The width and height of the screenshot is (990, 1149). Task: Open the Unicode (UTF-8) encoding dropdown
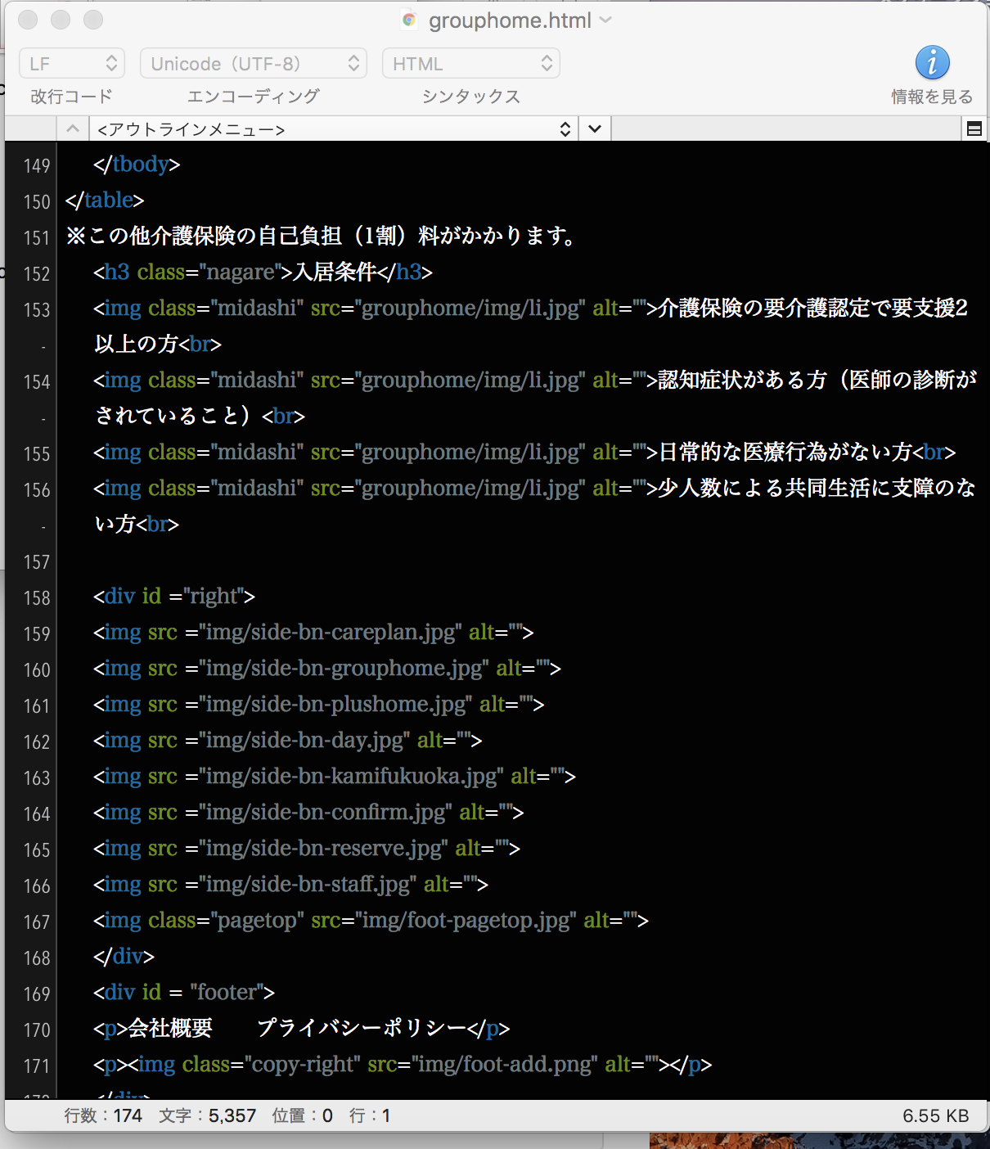[x=252, y=64]
